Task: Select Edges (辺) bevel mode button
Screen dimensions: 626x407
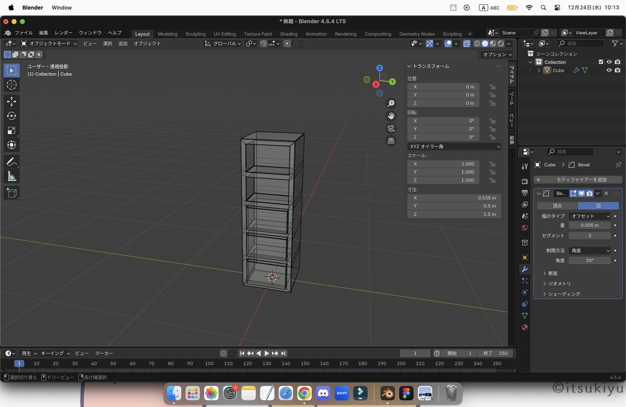Action: click(598, 206)
